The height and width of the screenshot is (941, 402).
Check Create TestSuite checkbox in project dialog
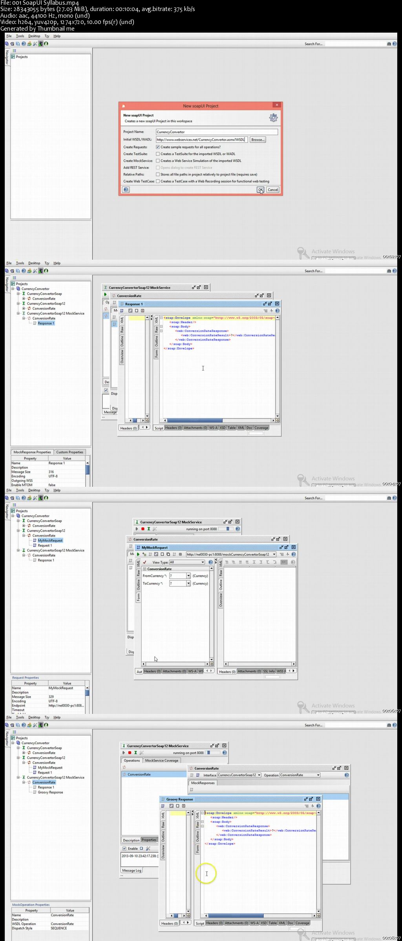(x=158, y=154)
